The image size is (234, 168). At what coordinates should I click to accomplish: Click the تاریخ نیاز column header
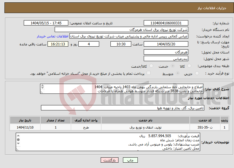25,120
